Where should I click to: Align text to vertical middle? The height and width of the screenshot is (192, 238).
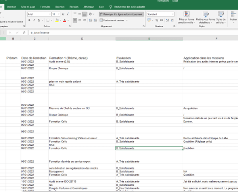tap(80, 14)
